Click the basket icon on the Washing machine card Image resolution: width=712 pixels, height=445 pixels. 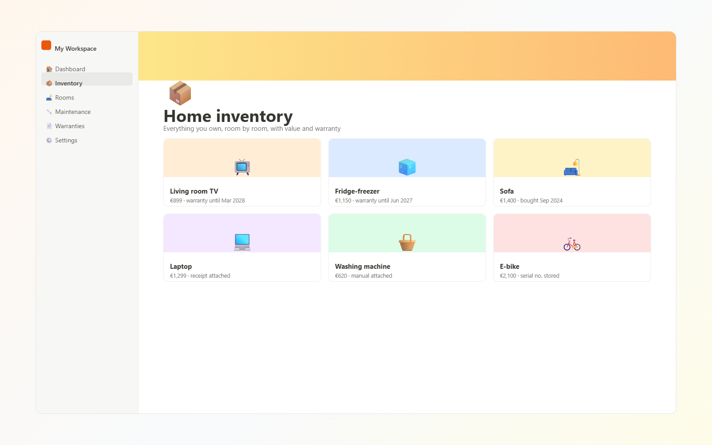[407, 243]
